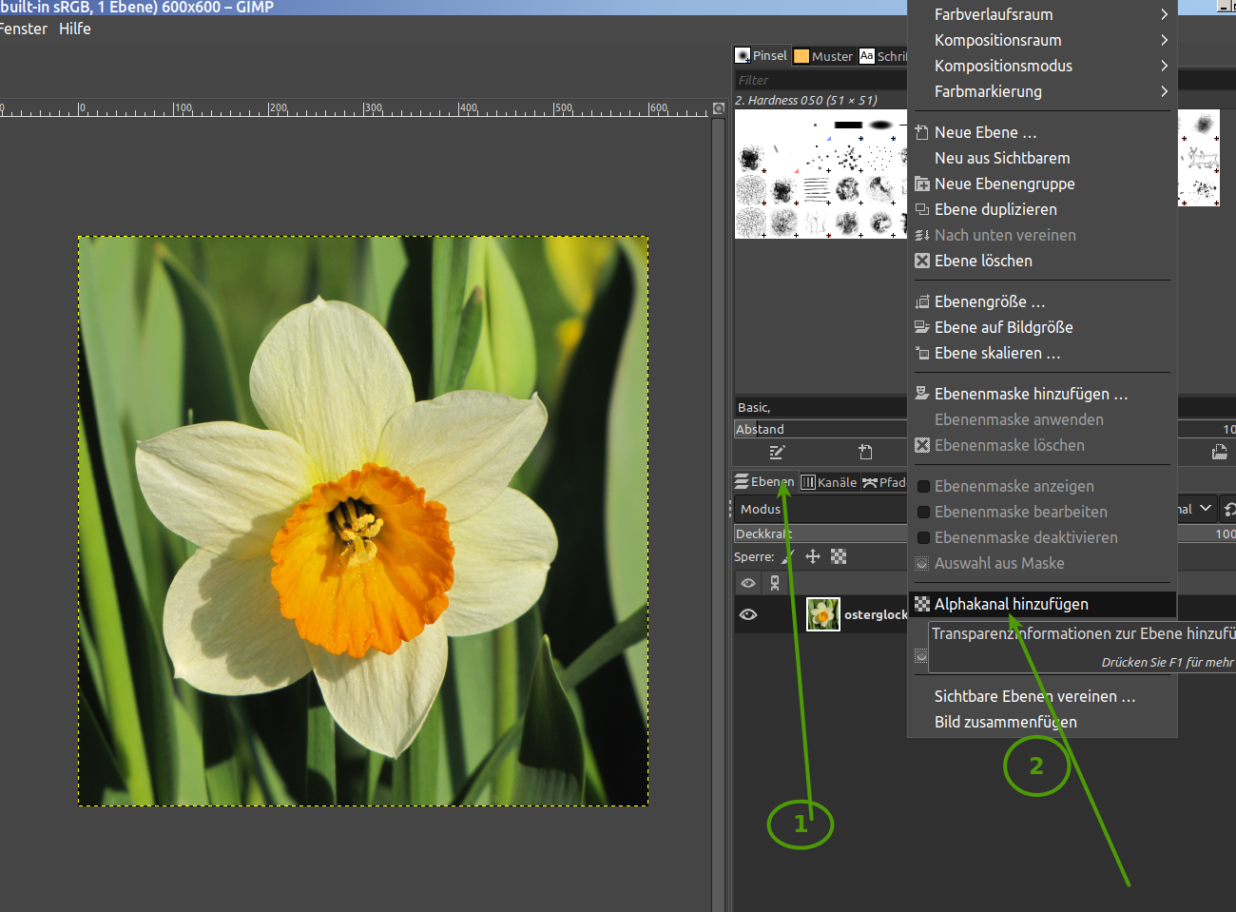Open the Hilfe menu
Image resolution: width=1236 pixels, height=912 pixels.
click(x=75, y=29)
